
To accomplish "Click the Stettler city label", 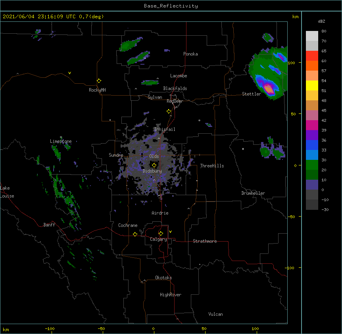I will coord(252,94).
